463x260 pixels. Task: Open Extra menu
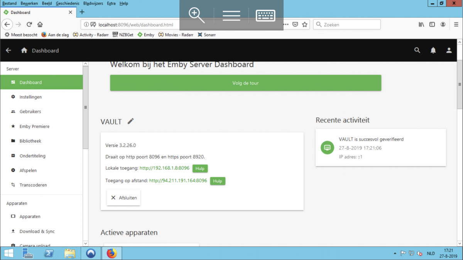coord(111,3)
